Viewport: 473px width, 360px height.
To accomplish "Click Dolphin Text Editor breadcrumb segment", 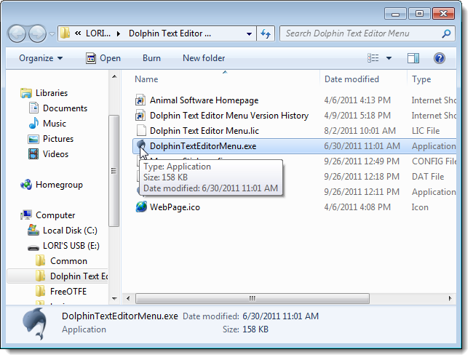I will point(170,33).
